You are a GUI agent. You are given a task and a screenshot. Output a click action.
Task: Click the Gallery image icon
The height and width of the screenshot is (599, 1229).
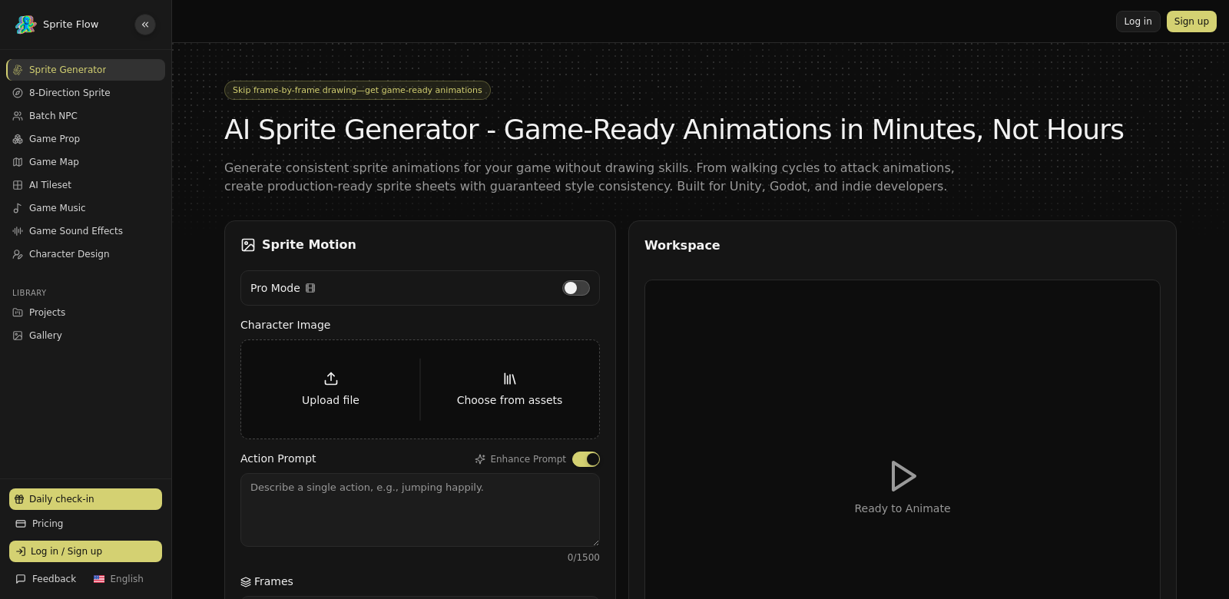(x=18, y=336)
